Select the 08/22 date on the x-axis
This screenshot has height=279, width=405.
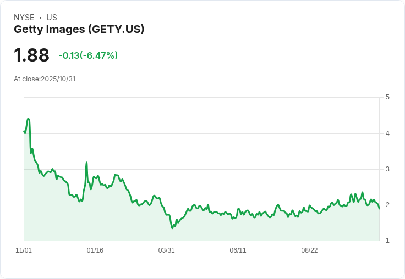pos(309,250)
